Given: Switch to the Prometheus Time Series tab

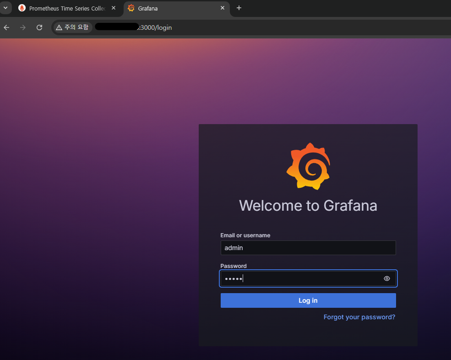Looking at the screenshot, I should [x=67, y=8].
